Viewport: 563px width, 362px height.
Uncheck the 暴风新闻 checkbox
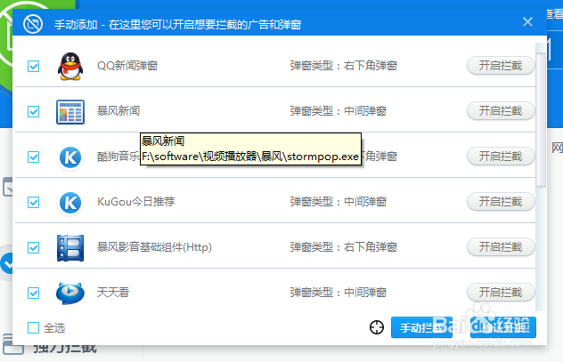(33, 111)
